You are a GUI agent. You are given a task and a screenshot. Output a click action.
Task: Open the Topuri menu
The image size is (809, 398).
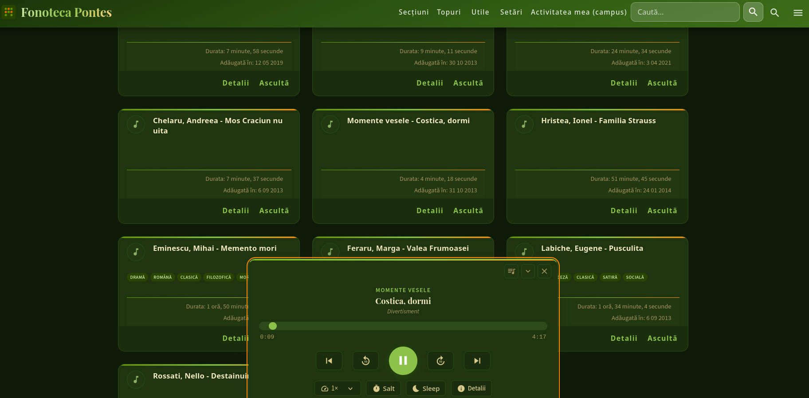point(448,12)
